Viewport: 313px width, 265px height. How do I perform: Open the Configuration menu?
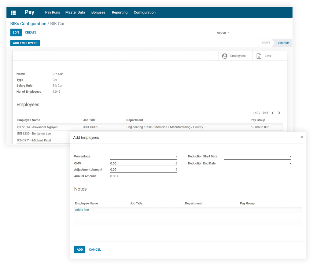pos(145,12)
